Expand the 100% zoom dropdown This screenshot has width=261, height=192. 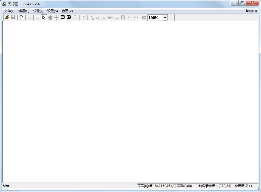pyautogui.click(x=165, y=18)
